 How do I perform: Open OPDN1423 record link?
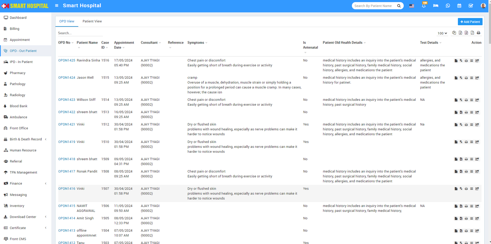pos(67,100)
